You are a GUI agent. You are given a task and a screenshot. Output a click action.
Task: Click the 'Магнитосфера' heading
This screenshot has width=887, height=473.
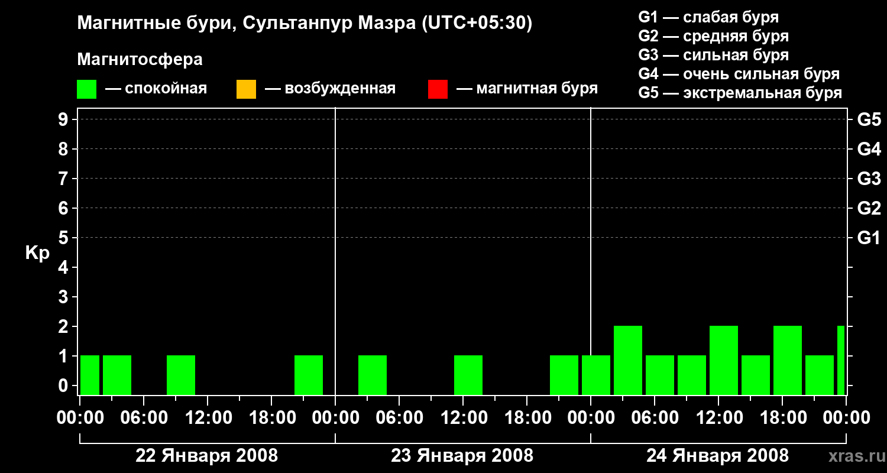140,60
